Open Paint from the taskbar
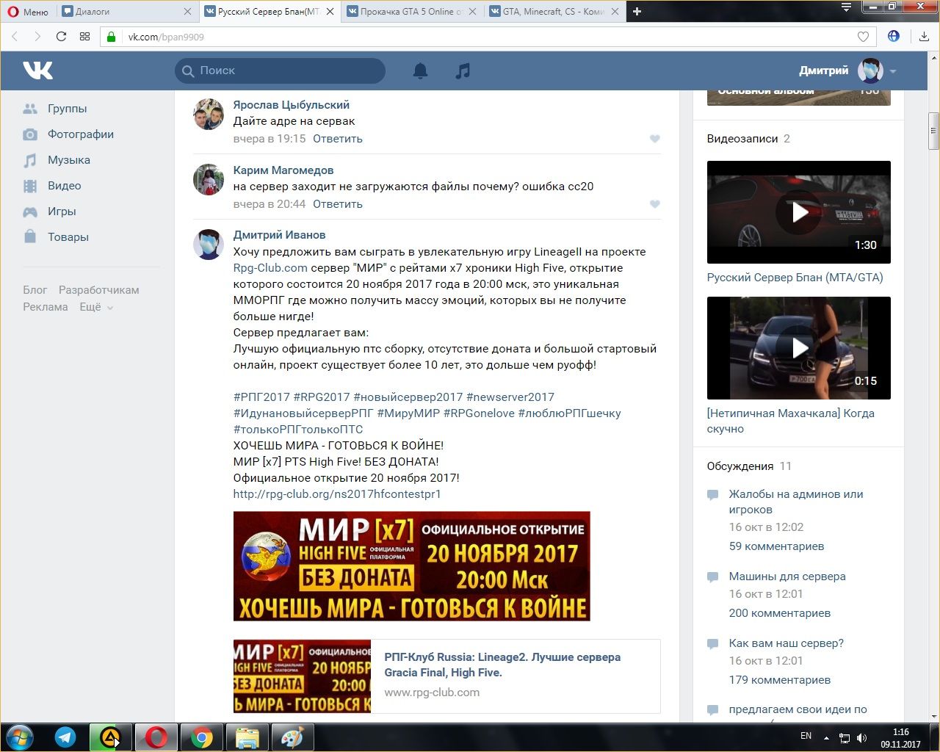The width and height of the screenshot is (940, 752). (292, 737)
